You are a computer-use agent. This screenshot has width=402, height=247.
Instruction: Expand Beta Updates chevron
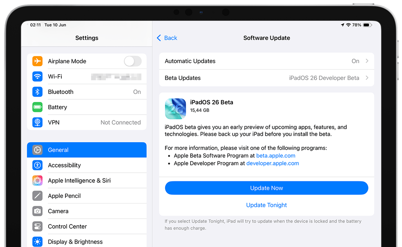click(x=367, y=78)
